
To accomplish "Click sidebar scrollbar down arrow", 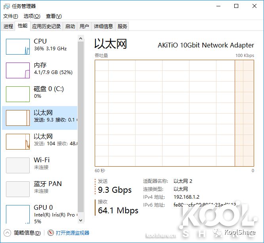I will pyautogui.click(x=80, y=220).
